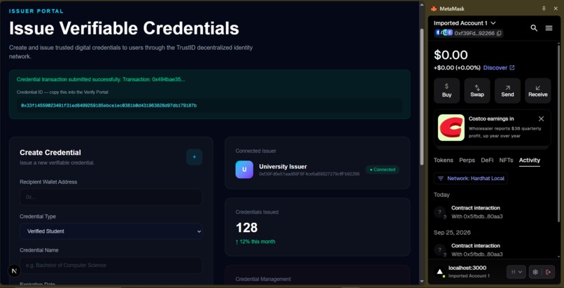Click the MetaMask fox logo
The width and height of the screenshot is (564, 288).
coord(434,8)
